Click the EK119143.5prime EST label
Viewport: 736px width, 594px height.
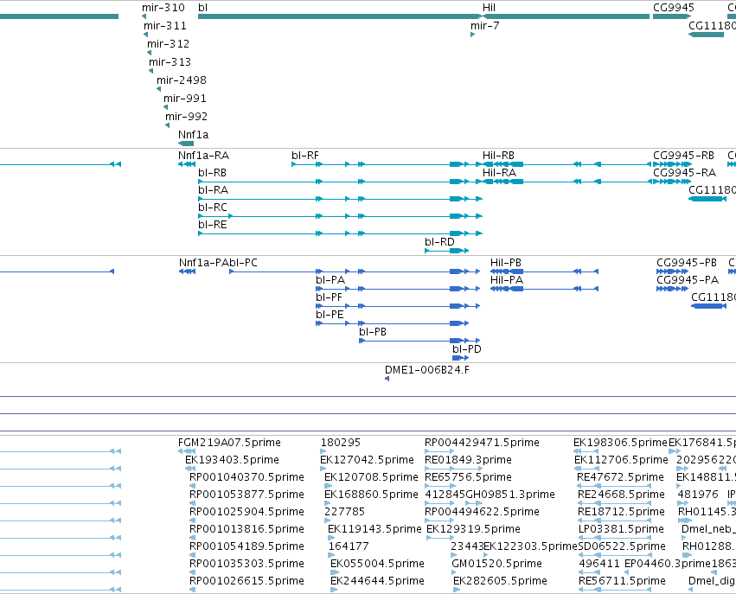374,529
